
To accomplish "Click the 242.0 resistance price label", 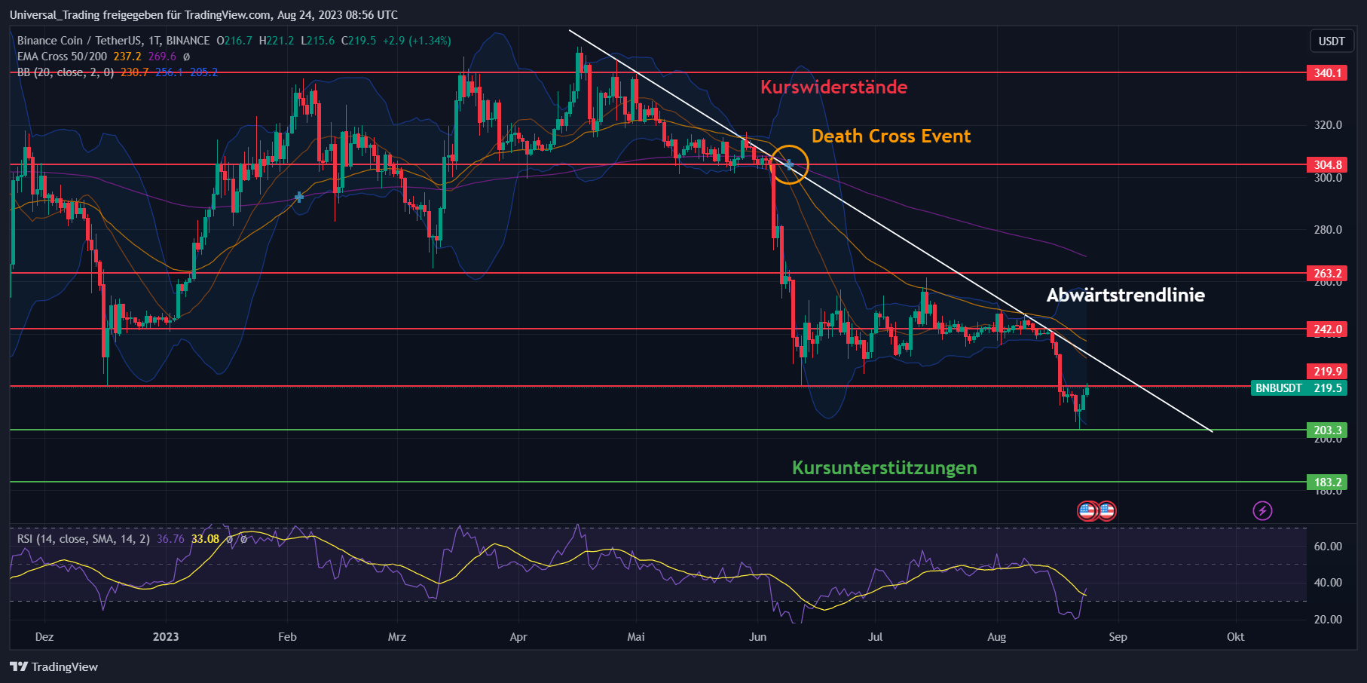I will [x=1327, y=329].
